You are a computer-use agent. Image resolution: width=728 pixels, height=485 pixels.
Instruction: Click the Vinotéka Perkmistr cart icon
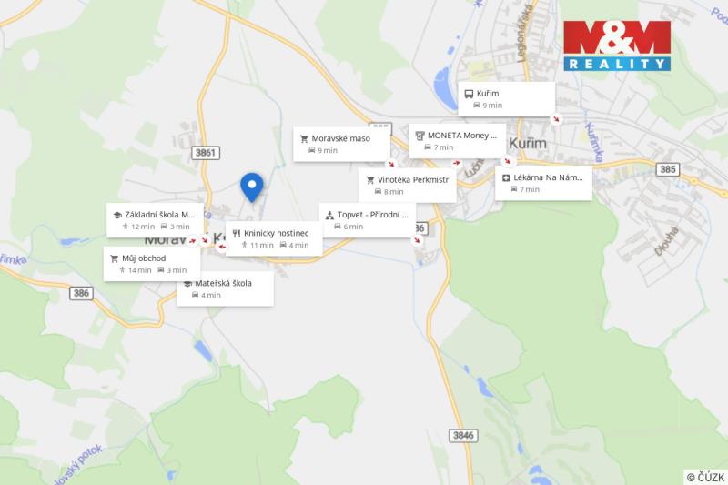click(370, 180)
